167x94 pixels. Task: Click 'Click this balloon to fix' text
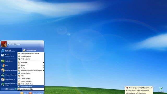point(136,93)
